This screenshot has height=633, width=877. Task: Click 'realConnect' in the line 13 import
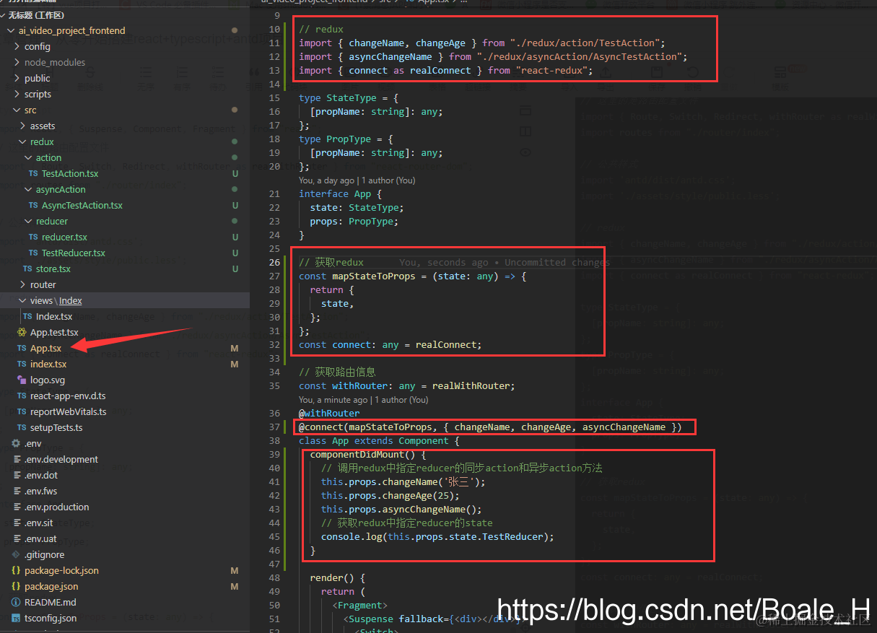(440, 70)
